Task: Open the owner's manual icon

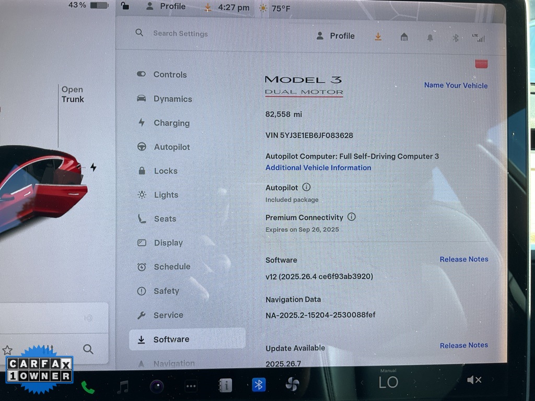Action: [225, 386]
